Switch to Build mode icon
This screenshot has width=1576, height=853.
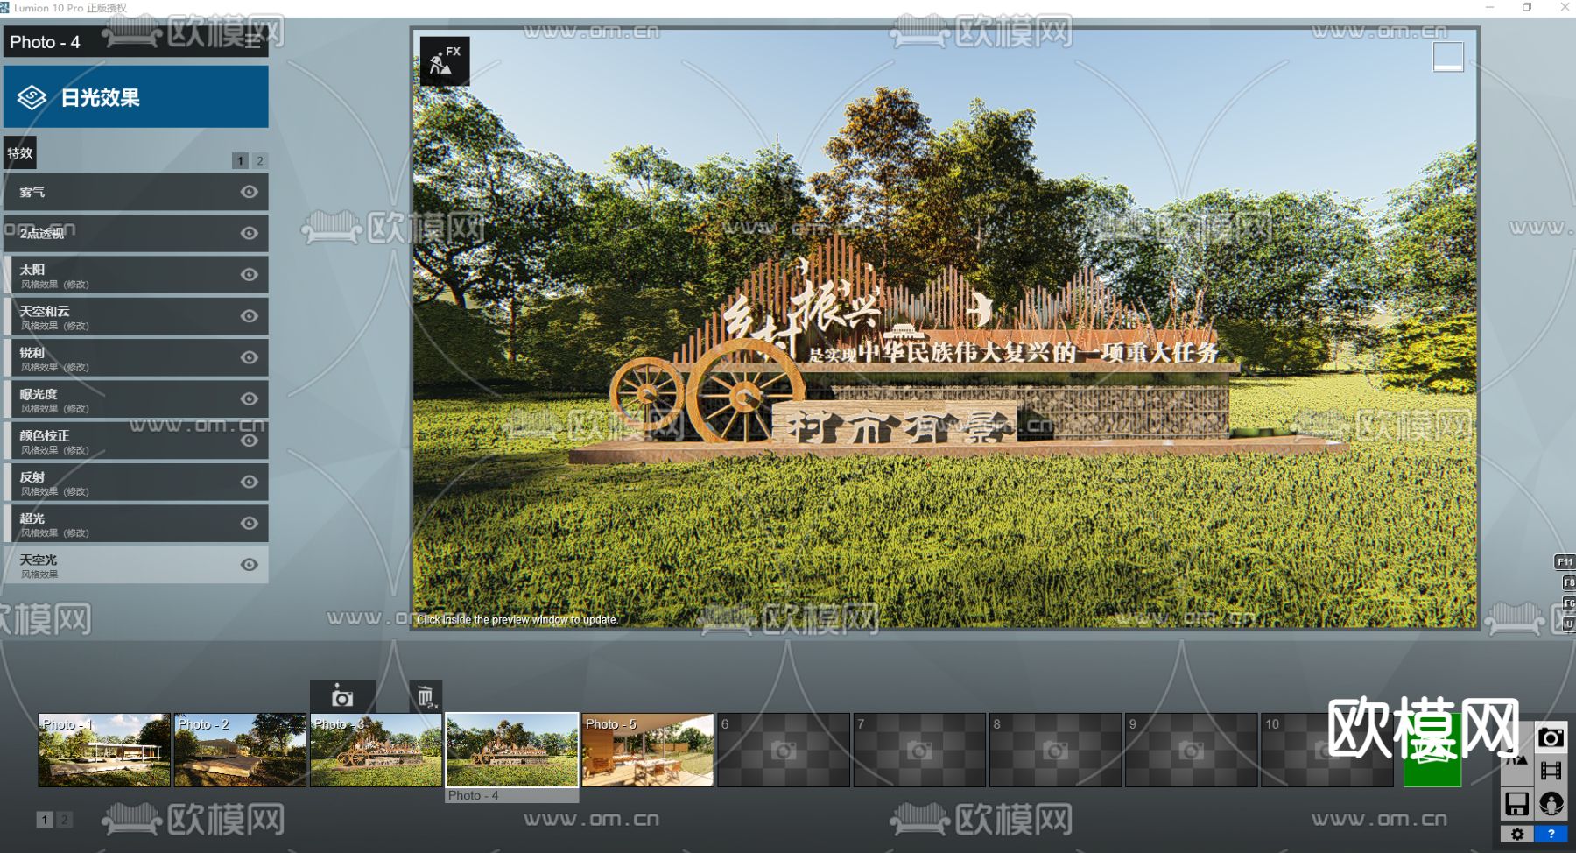(1517, 758)
